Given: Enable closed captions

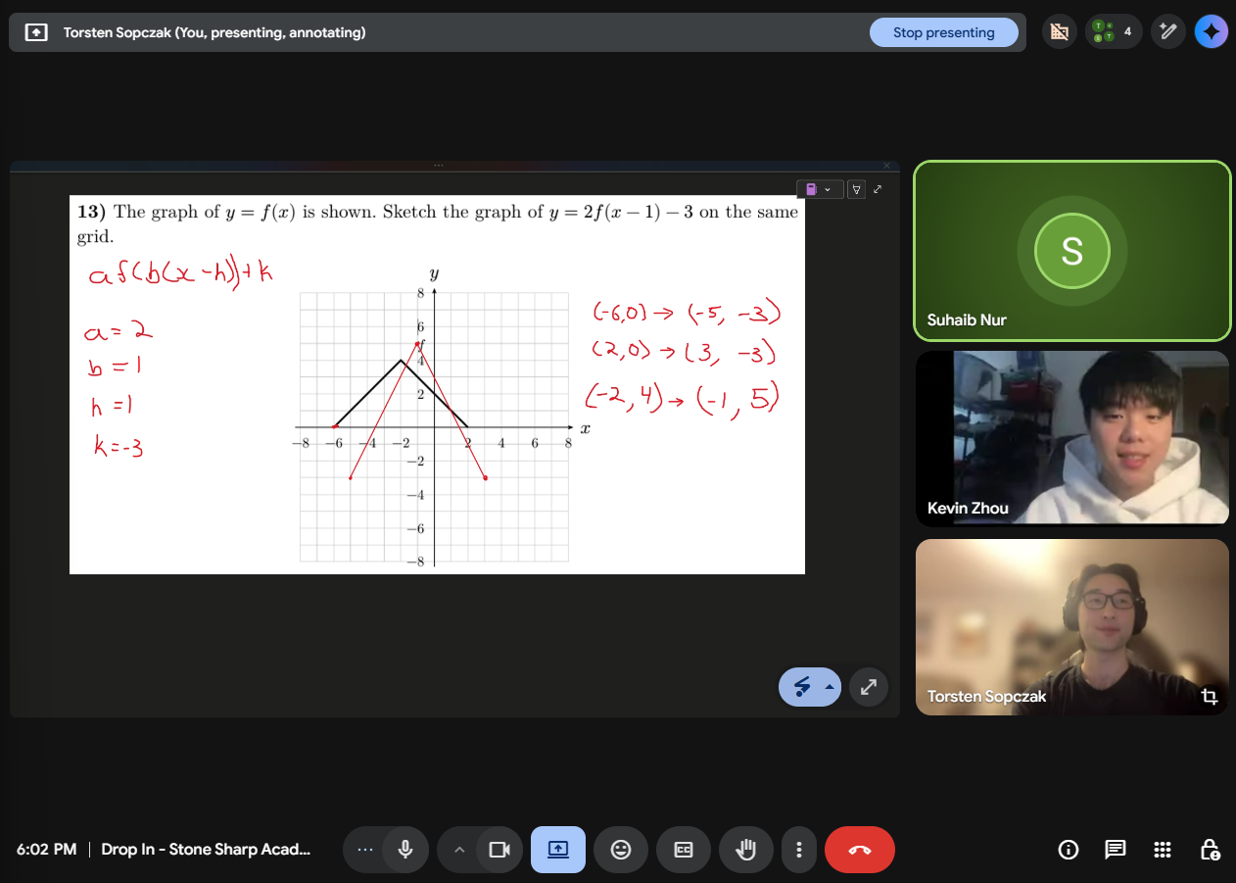Looking at the screenshot, I should tap(684, 850).
